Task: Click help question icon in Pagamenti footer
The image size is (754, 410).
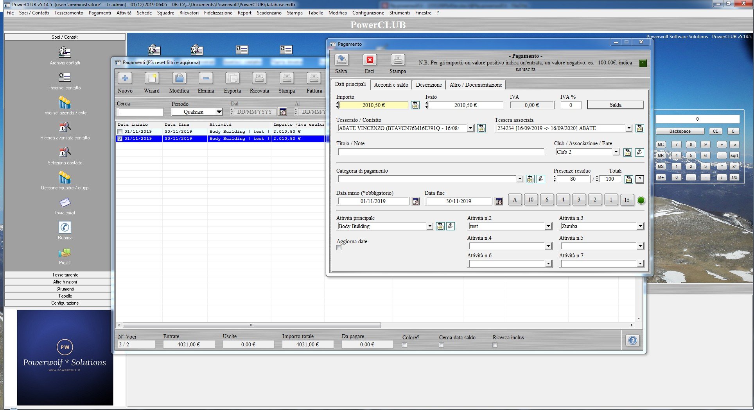Action: 632,340
